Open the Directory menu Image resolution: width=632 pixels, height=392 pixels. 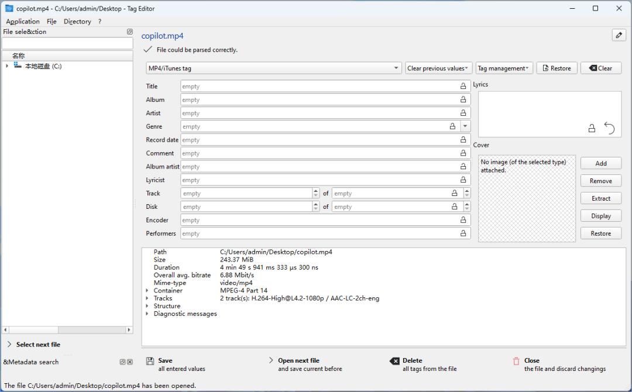(77, 22)
